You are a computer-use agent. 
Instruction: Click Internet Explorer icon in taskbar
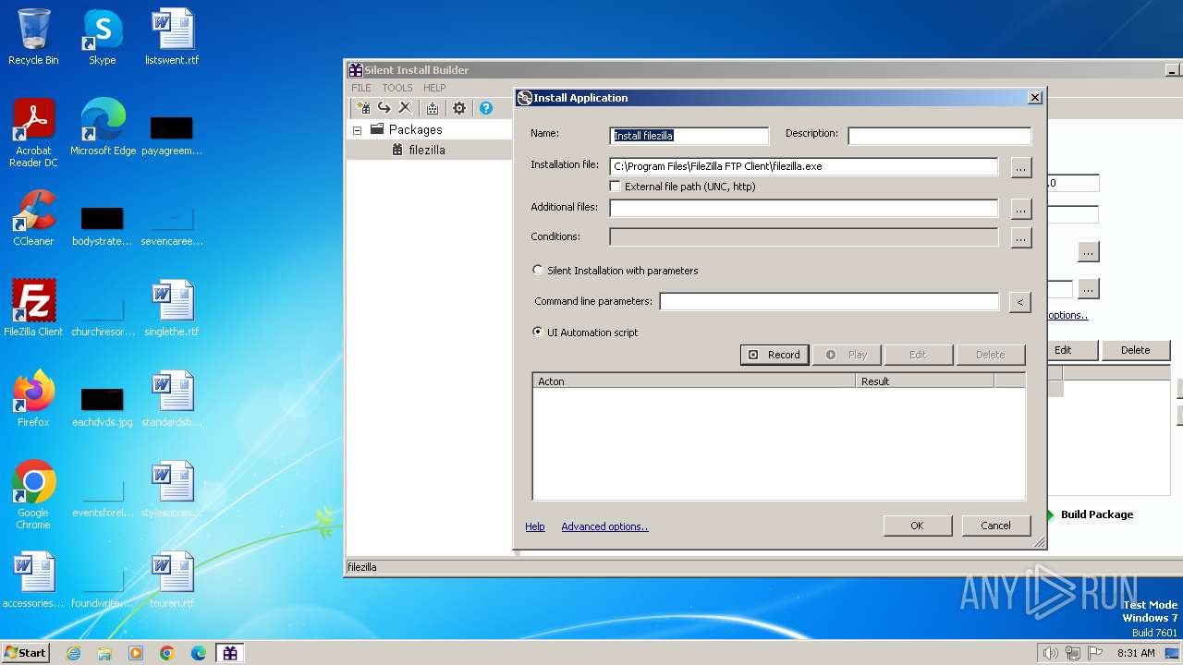73,653
